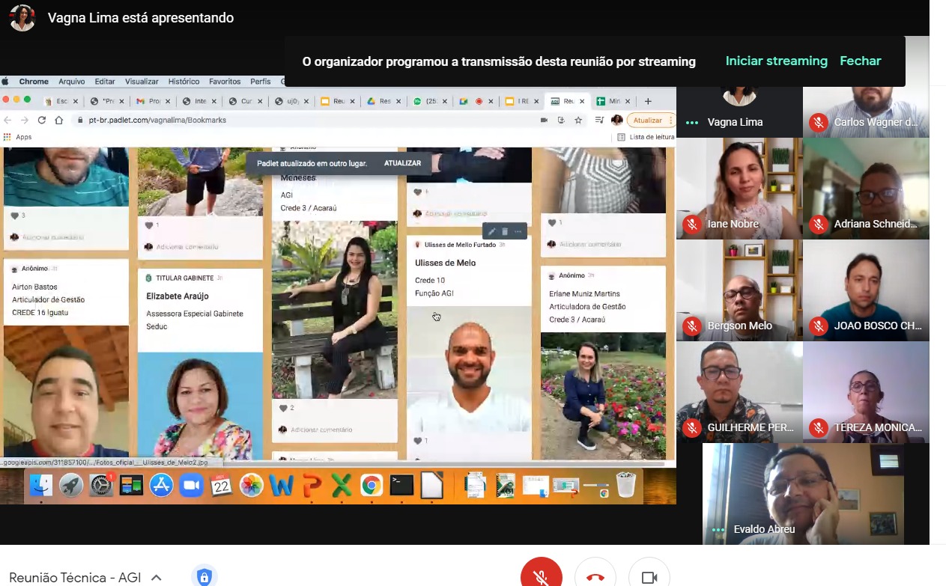Click Elizabete Araújo post title
Screen dimensions: 946x586
coord(178,296)
